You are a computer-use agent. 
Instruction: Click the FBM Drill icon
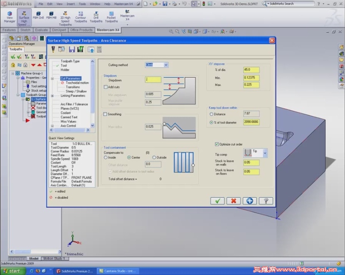point(38,16)
